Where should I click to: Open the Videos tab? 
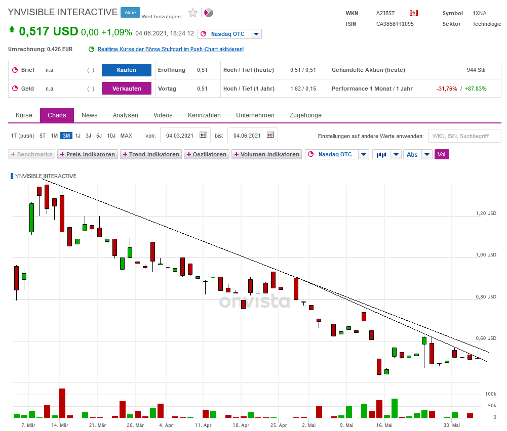tap(163, 115)
